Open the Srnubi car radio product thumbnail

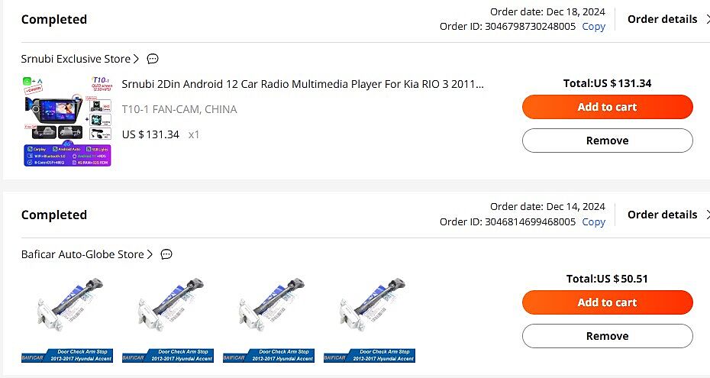coord(67,121)
